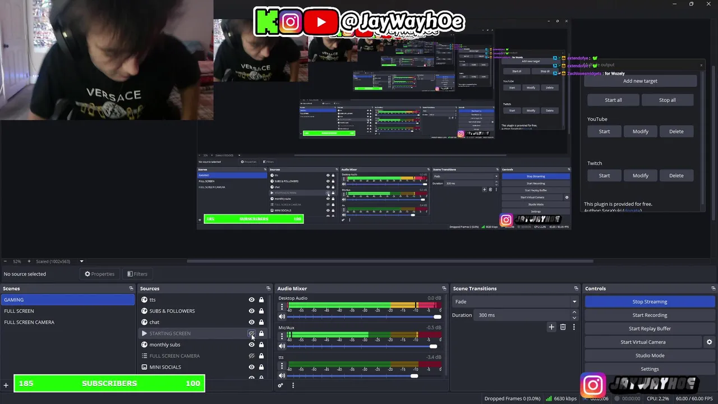718x404 pixels.
Task: Float the Scenes dock with its pop-out icon
Action: click(131, 288)
